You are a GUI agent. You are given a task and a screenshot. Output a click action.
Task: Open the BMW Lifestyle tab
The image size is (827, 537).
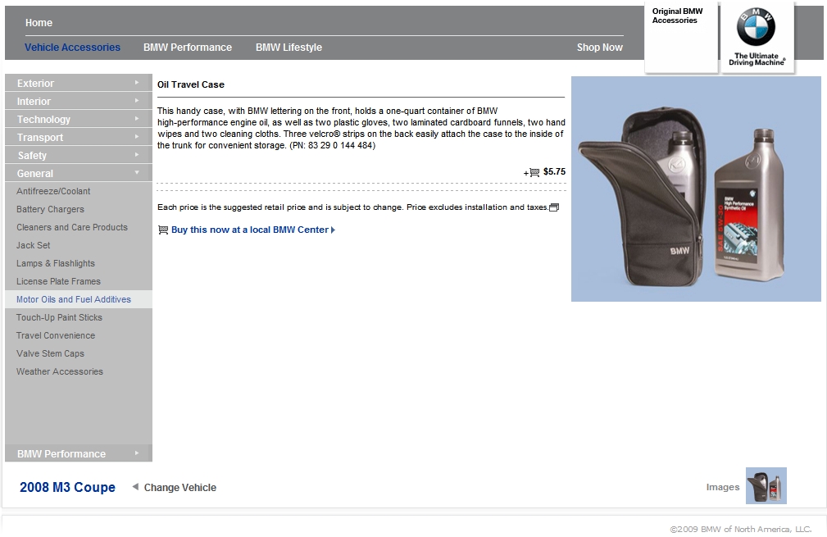289,48
